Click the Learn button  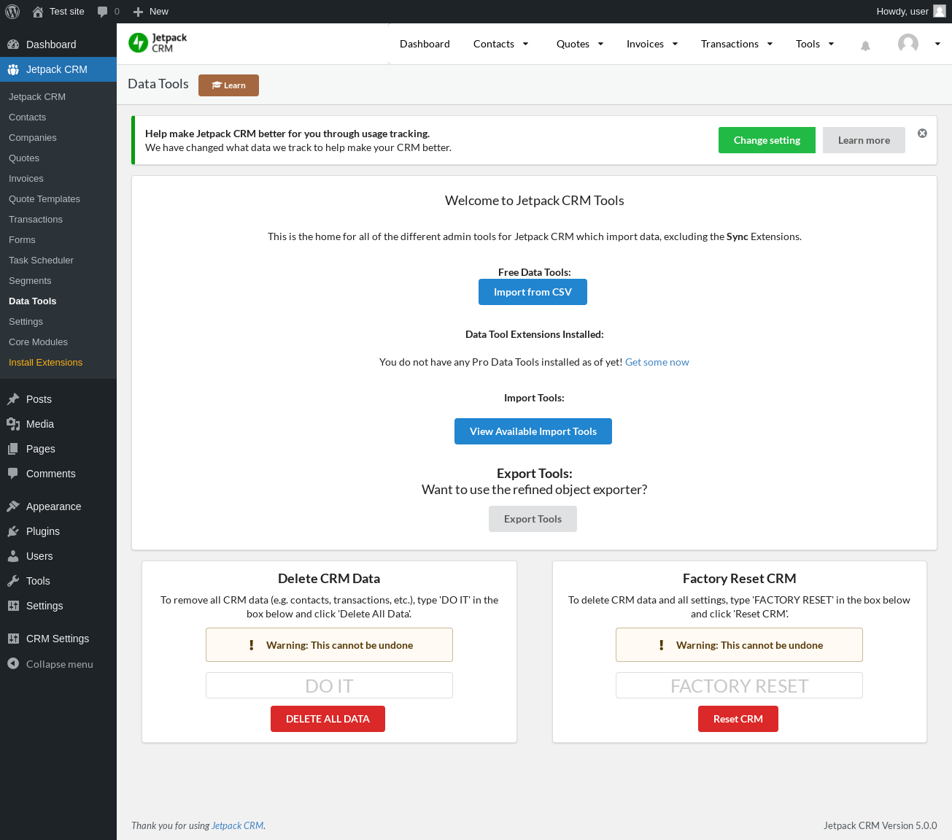tap(228, 85)
